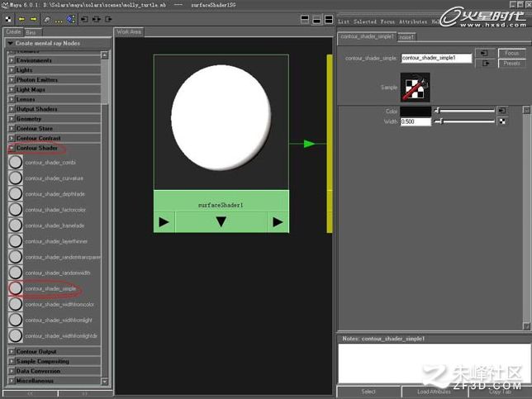Click the contour_shader_randomwidth node swatch
The image size is (532, 399).
coord(16,273)
